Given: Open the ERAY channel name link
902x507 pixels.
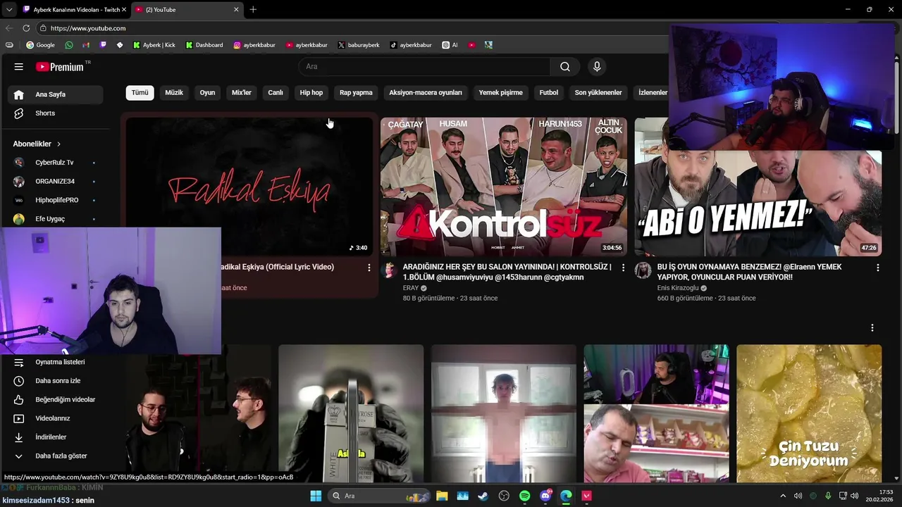Looking at the screenshot, I should click(x=411, y=288).
